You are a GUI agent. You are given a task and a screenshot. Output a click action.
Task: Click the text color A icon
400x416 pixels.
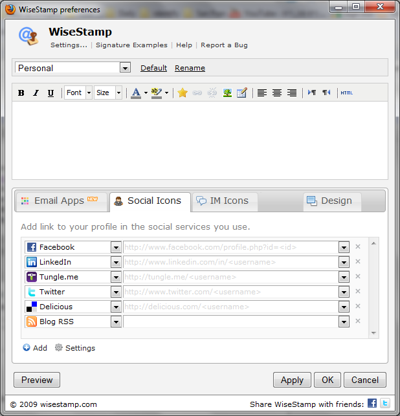click(136, 93)
